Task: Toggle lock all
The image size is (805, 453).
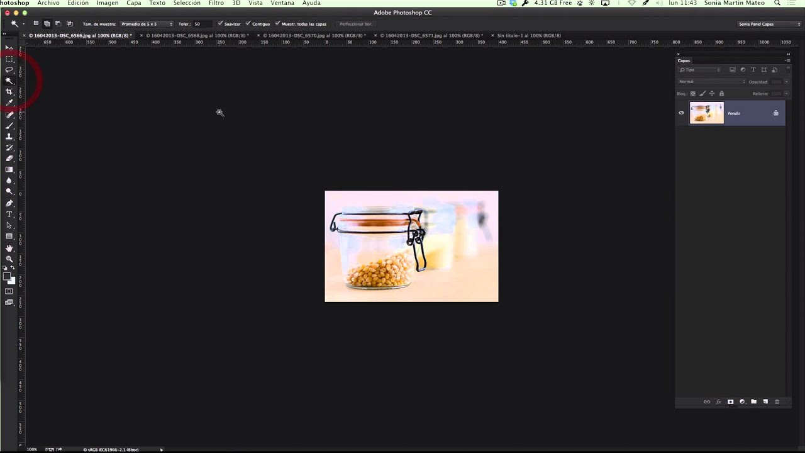Action: pos(721,94)
